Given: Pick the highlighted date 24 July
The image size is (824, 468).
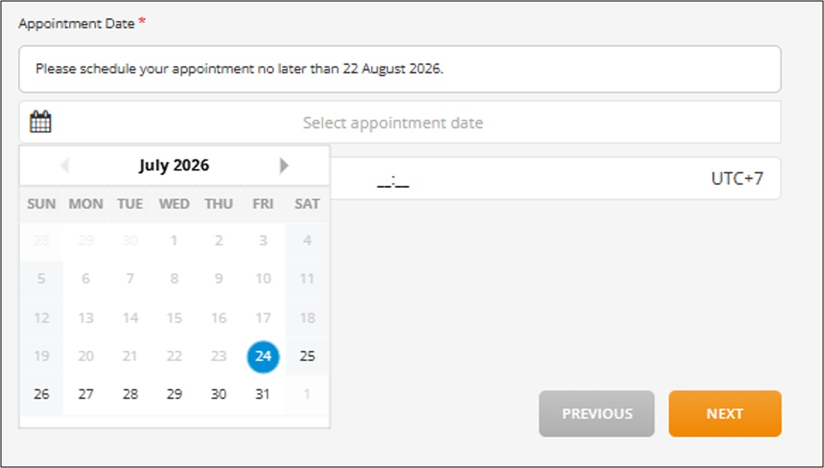Looking at the screenshot, I should point(262,356).
